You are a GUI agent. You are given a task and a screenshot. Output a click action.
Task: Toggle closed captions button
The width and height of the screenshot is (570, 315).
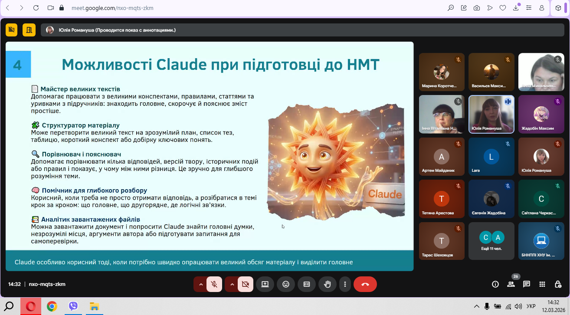[307, 284]
